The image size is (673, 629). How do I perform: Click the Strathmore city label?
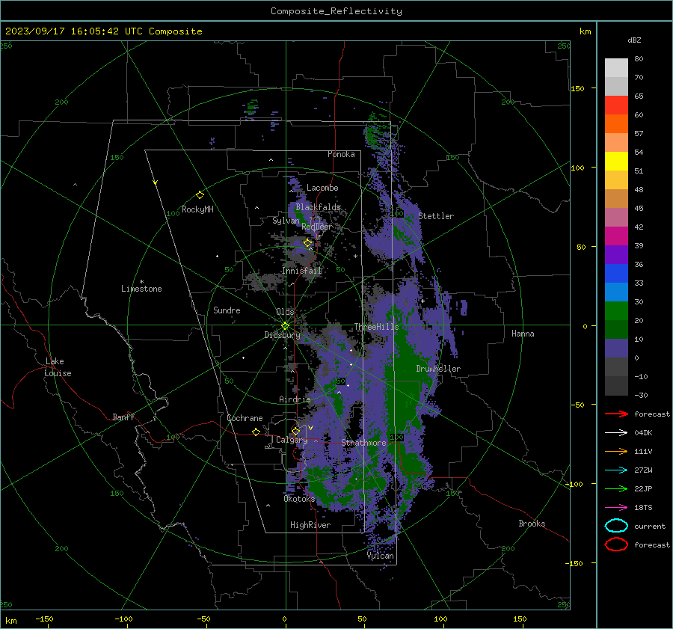pos(363,443)
